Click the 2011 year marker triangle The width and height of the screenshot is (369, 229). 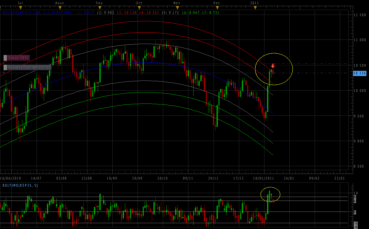[x=255, y=7]
